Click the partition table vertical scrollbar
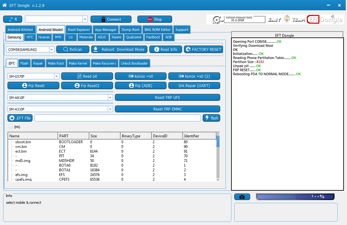Screen dimensions: 347x225 coord(218,157)
